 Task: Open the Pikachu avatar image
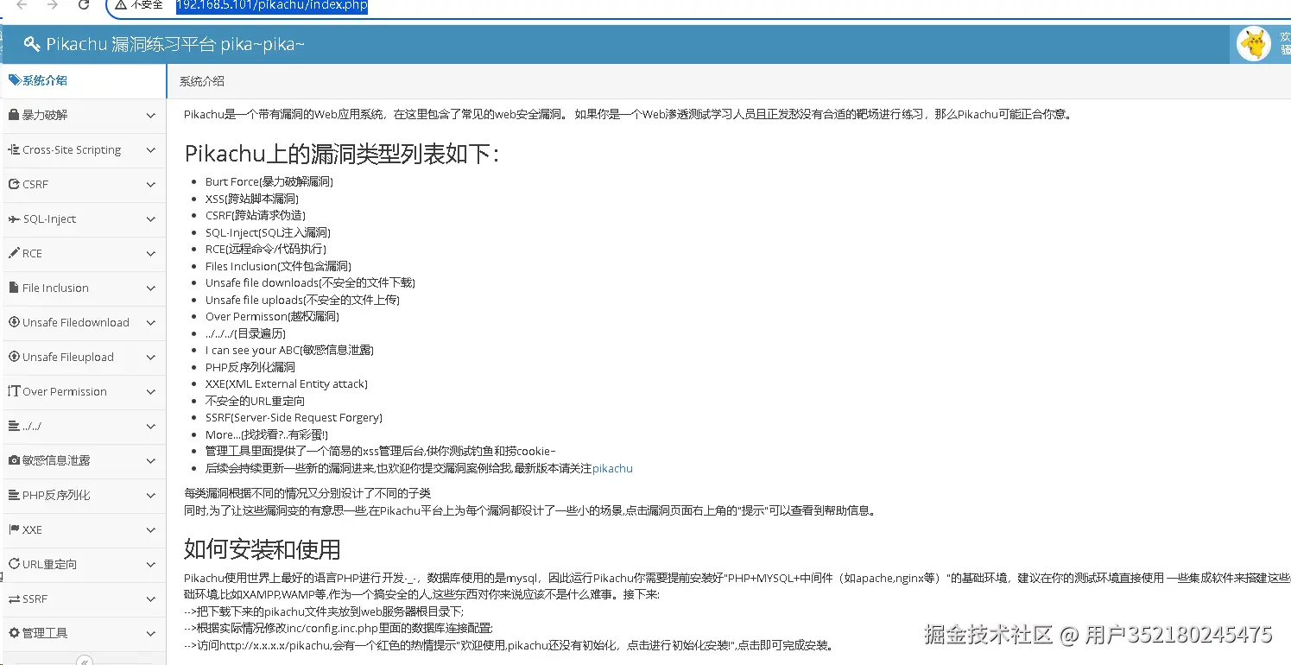1254,43
